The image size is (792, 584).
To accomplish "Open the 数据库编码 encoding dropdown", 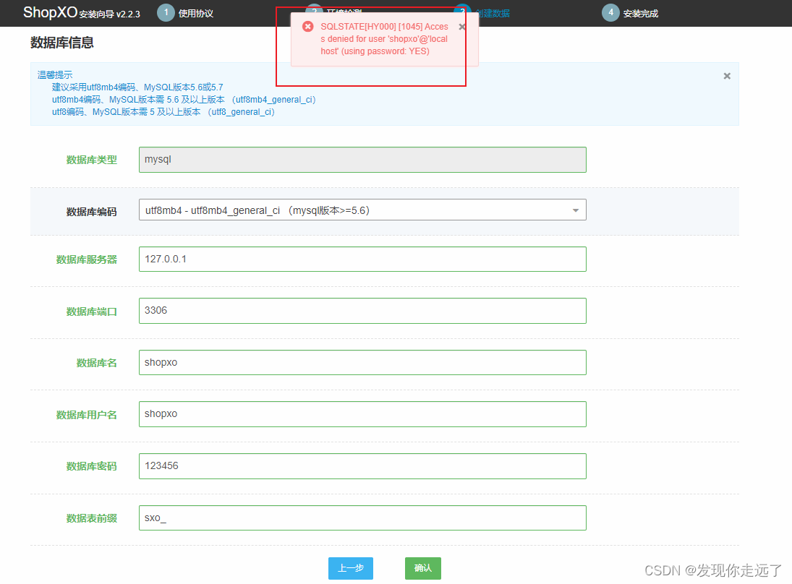I will [362, 210].
